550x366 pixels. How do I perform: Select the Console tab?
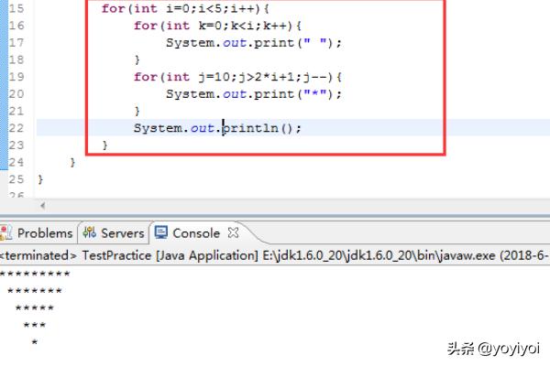[196, 233]
